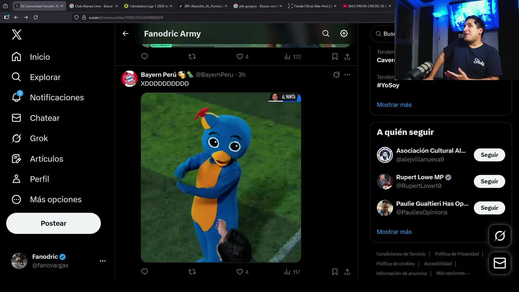
Task: Open Inicio from the sidebar
Action: 31,57
